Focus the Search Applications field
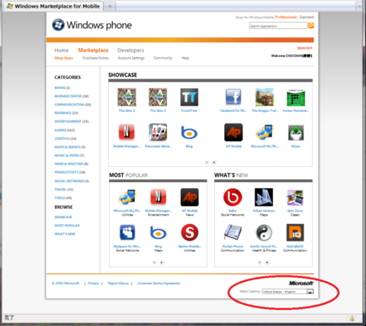Screen dimensions: 366x326 point(278,26)
